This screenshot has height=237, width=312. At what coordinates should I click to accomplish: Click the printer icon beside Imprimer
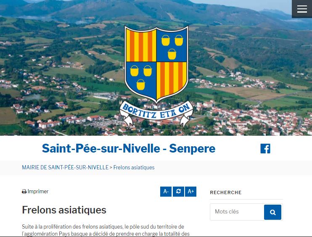tap(24, 192)
